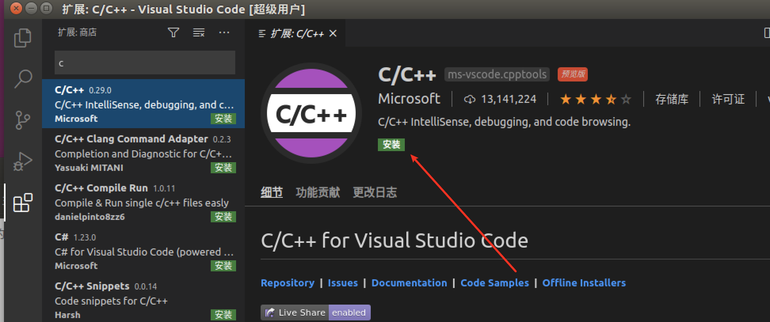Close the 扩展: C/C++ editor tab
The height and width of the screenshot is (322, 770).
(333, 33)
